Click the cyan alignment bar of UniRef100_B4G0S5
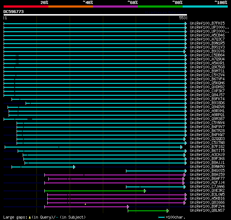Viewport: 231px width, 220px height. pyautogui.click(x=156, y=171)
